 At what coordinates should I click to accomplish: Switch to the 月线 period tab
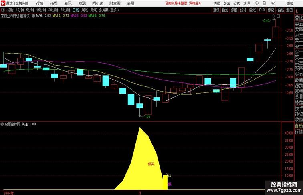tap(93, 10)
